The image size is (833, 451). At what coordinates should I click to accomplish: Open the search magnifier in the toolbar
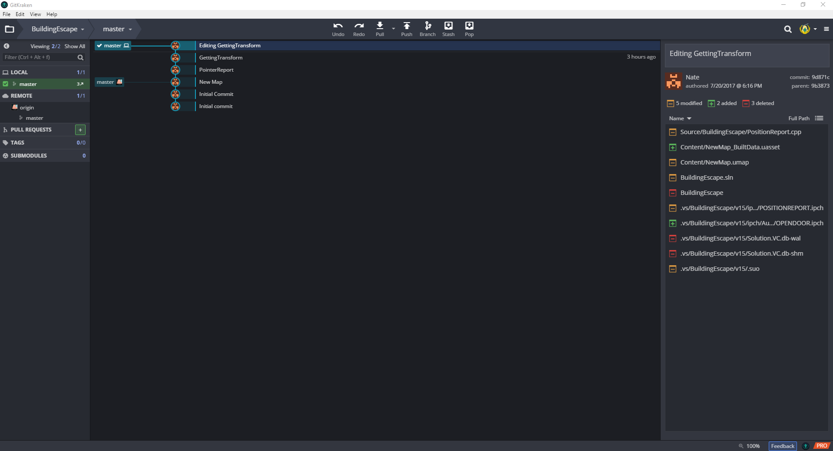[x=787, y=29]
